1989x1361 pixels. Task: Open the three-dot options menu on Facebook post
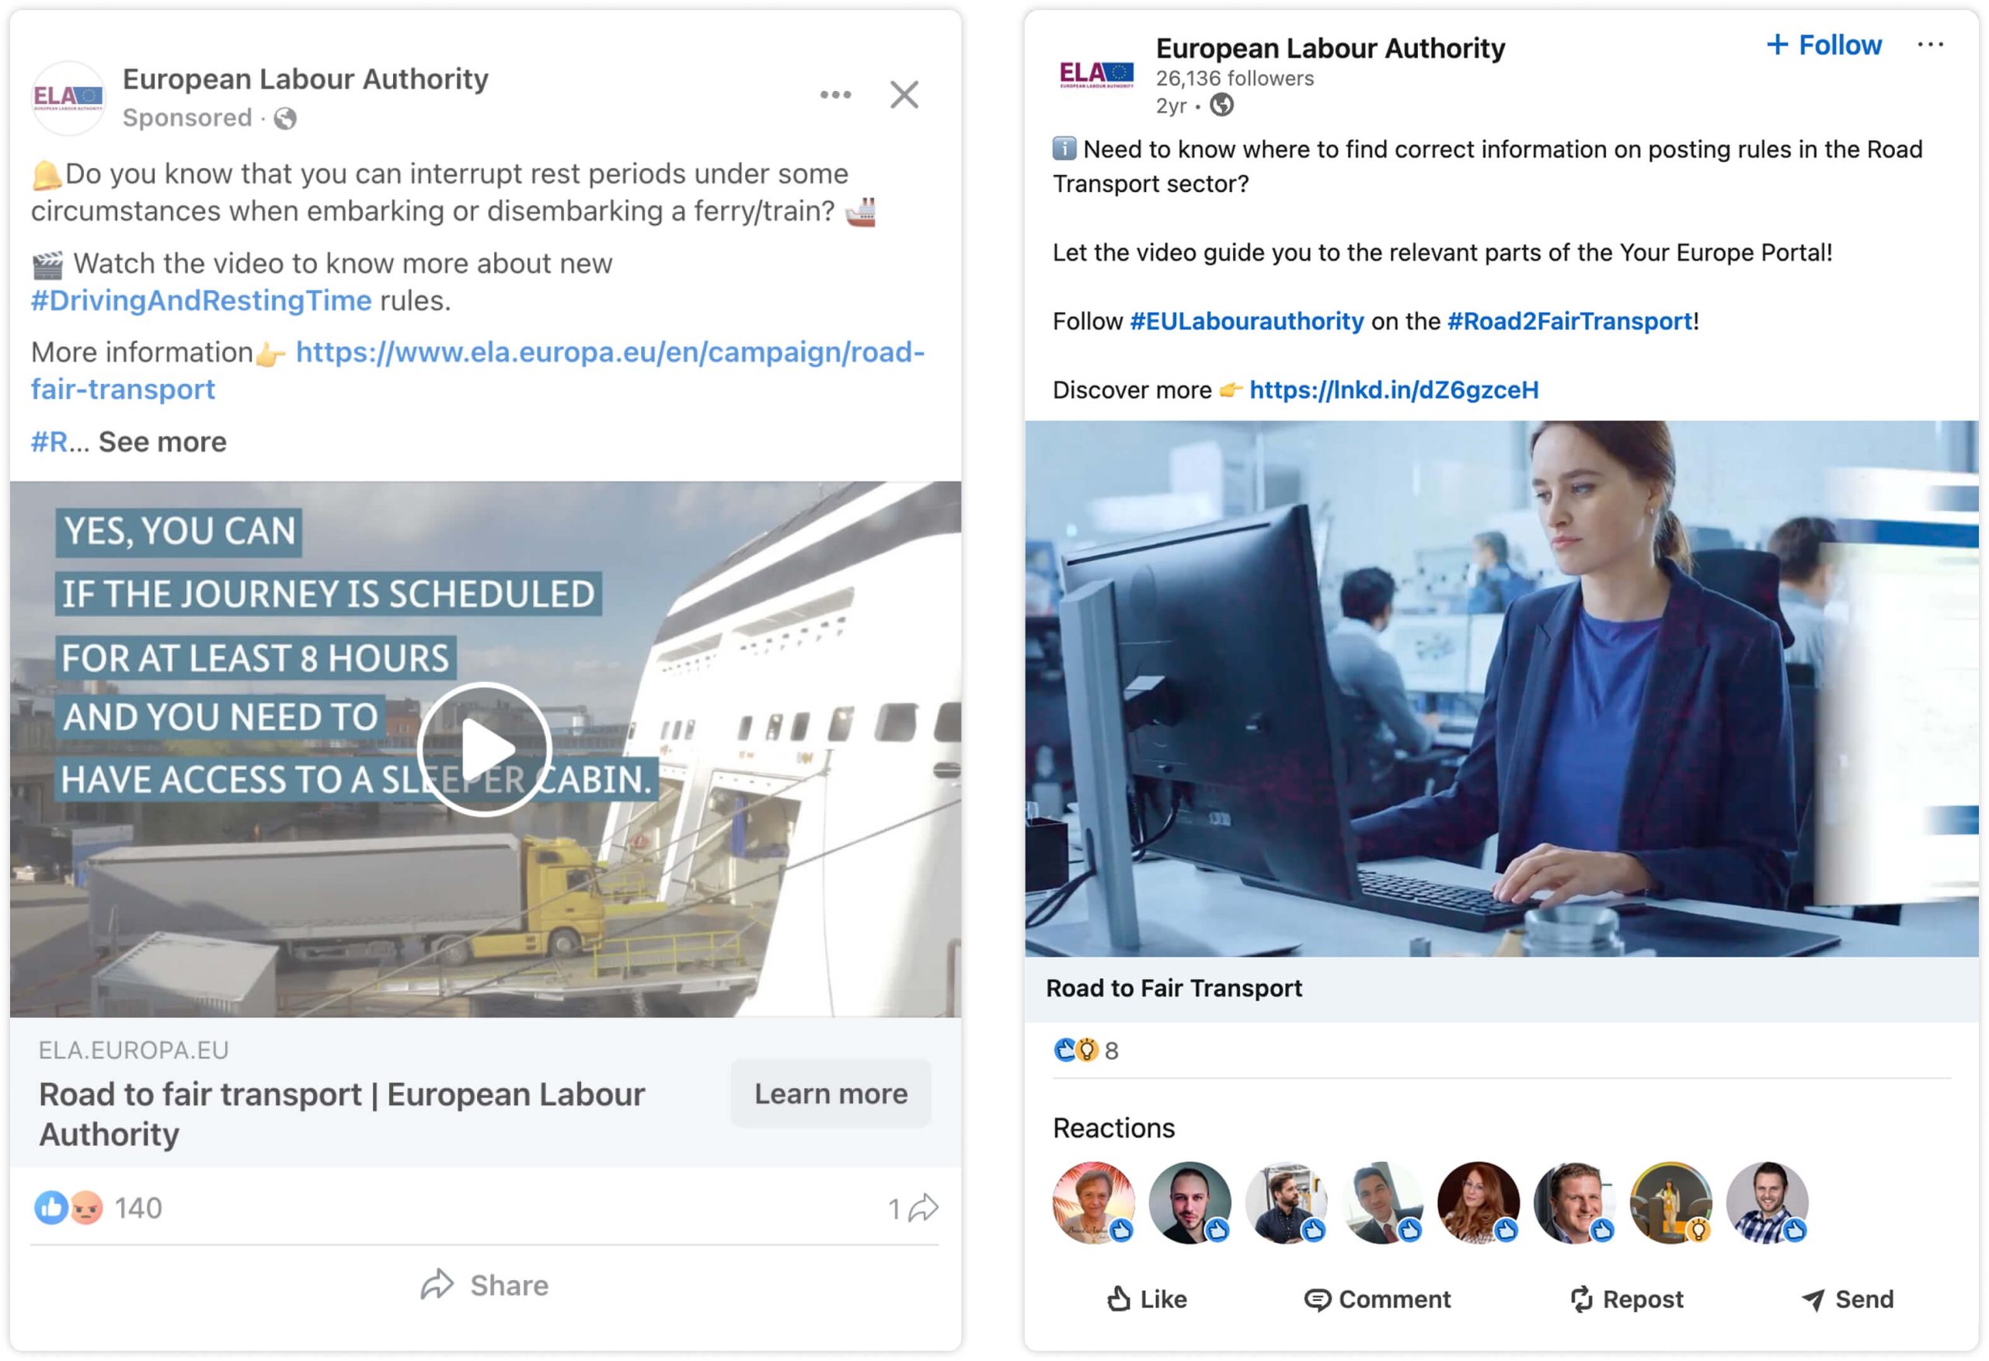(x=835, y=94)
